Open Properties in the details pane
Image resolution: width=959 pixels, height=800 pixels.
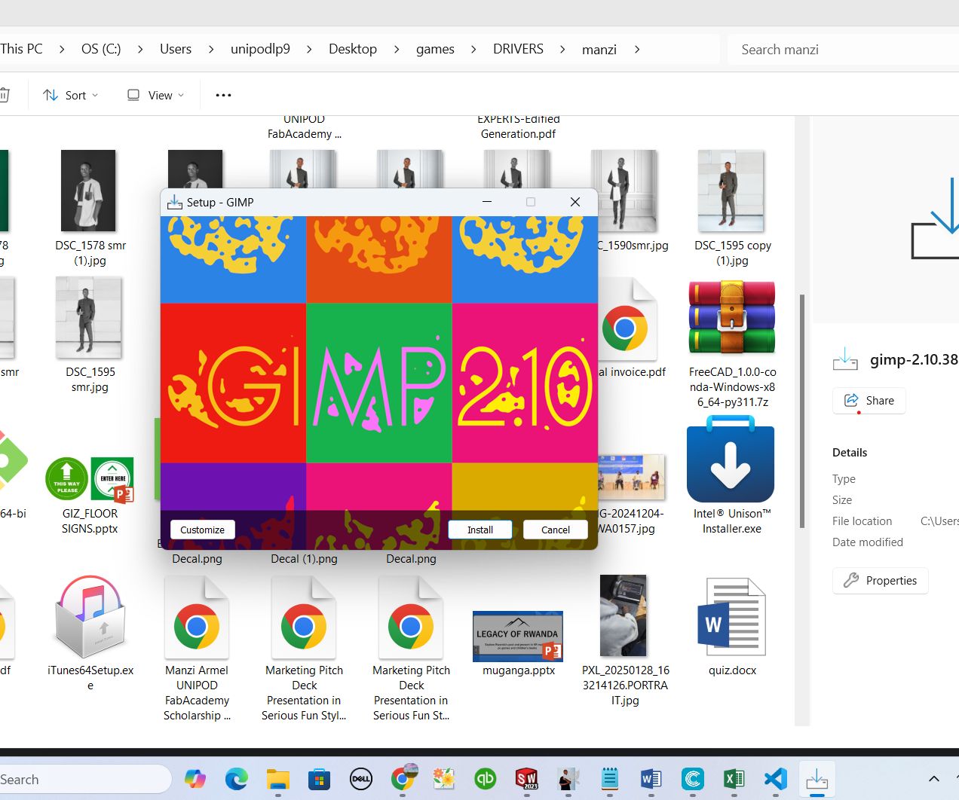click(880, 581)
